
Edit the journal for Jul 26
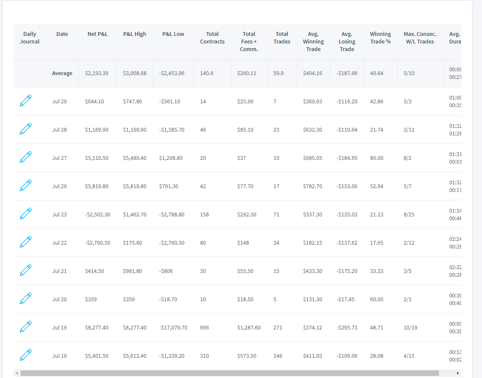click(x=26, y=185)
